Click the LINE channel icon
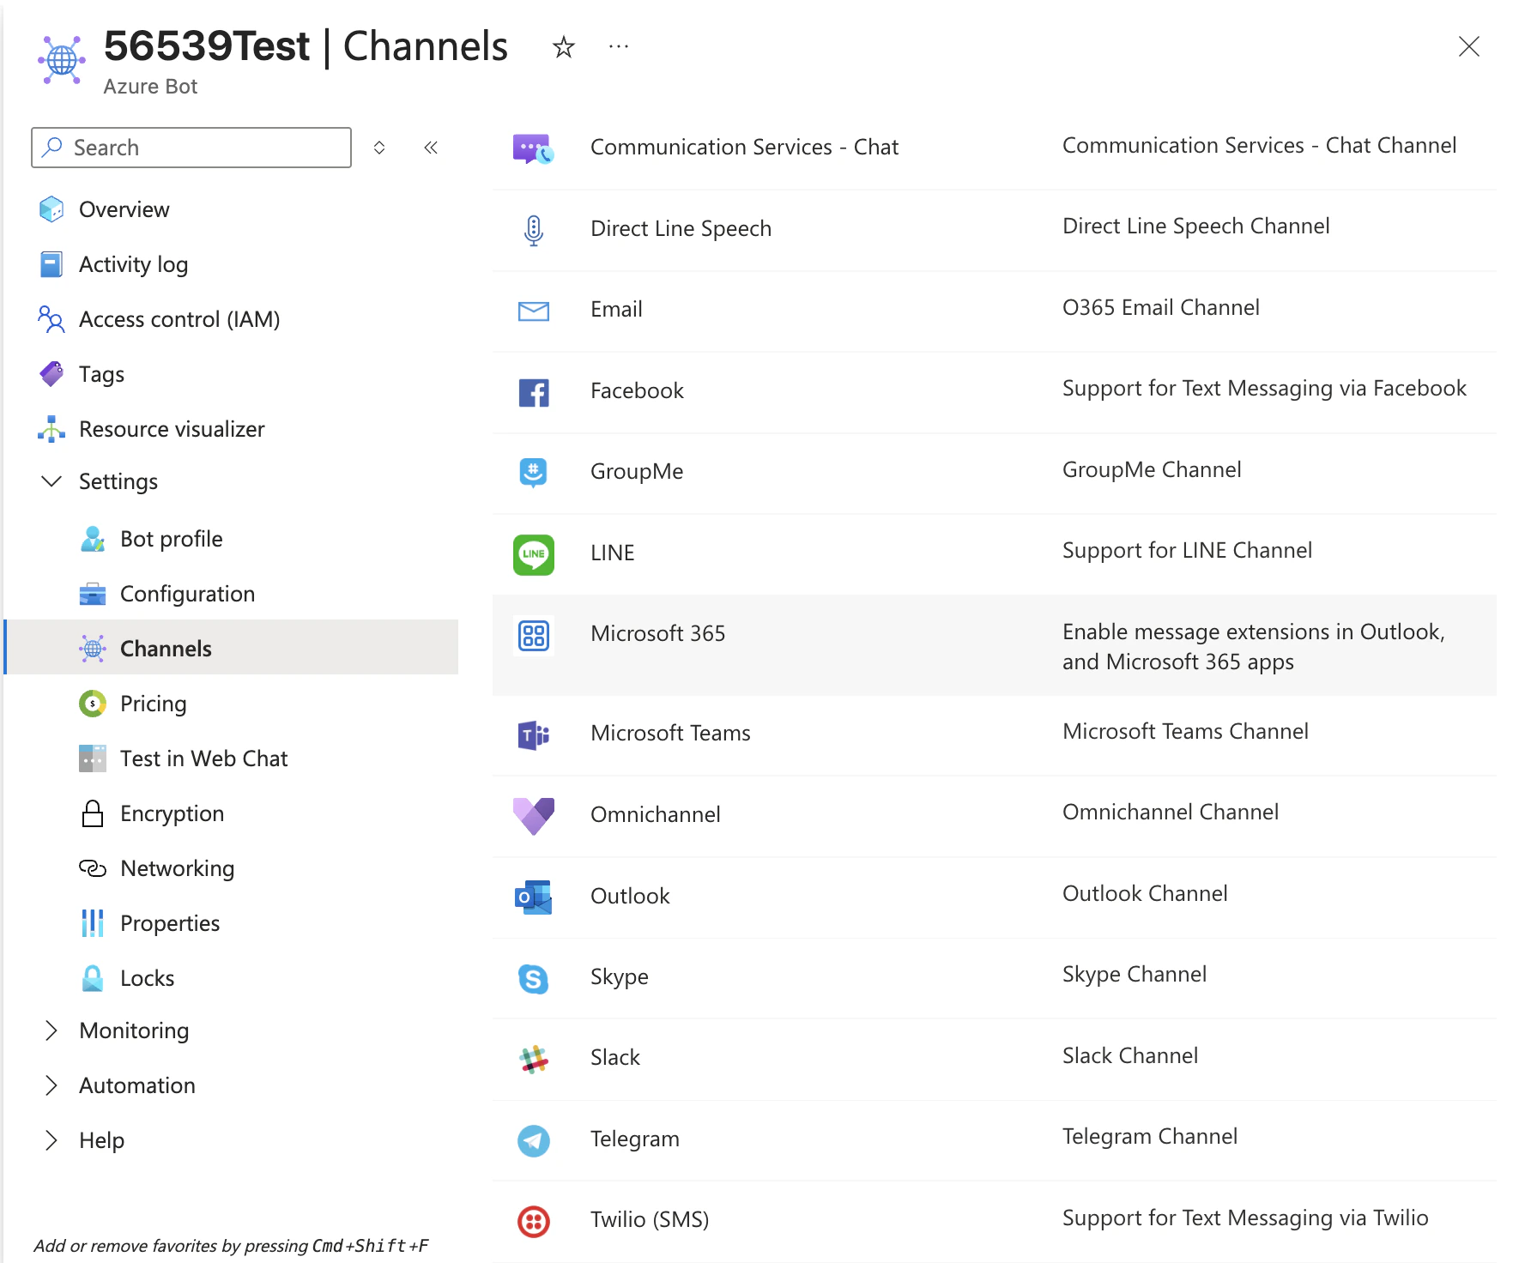1531x1263 pixels. 533,555
